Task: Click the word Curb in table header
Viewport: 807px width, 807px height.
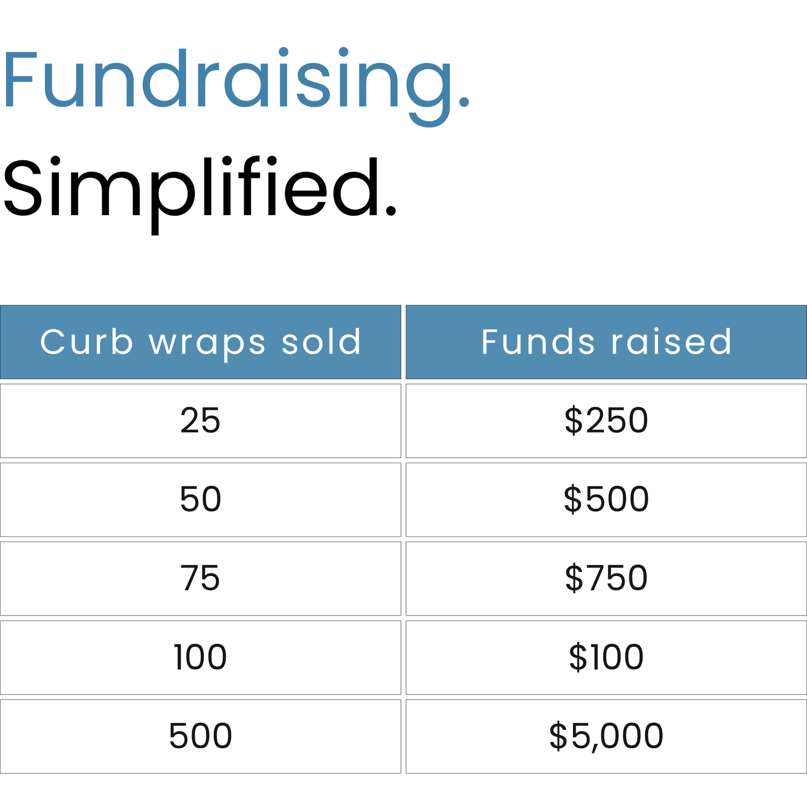Action: pos(87,342)
